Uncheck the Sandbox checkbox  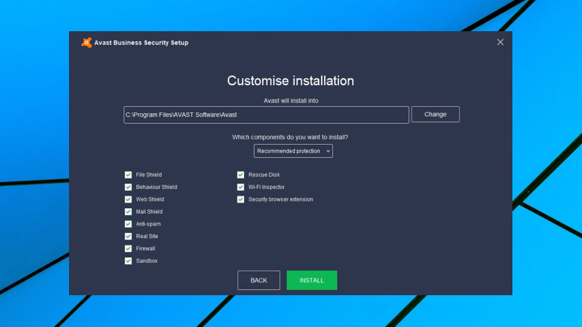tap(128, 261)
